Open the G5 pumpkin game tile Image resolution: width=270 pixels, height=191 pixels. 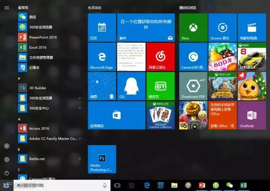[193, 115]
